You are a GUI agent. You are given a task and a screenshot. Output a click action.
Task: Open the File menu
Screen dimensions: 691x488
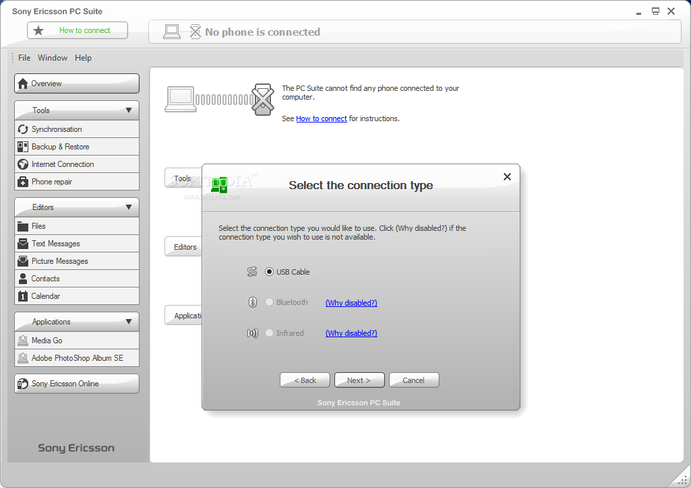[24, 58]
